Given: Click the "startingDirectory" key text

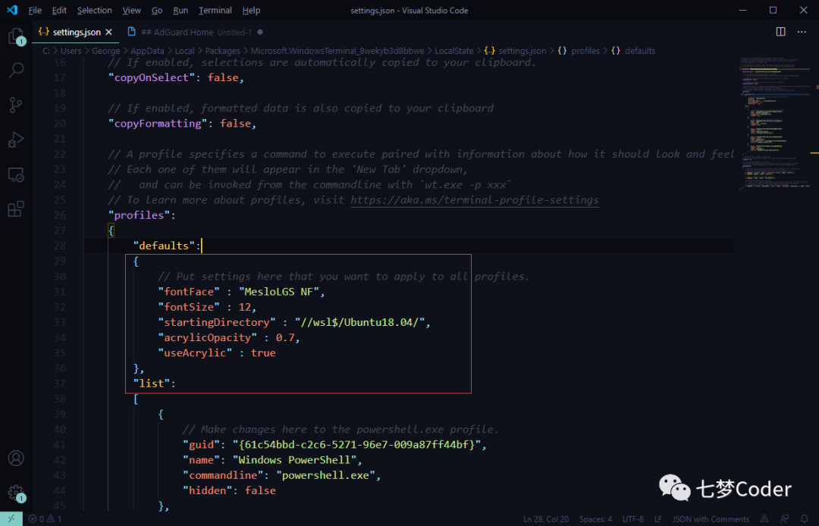Looking at the screenshot, I should (217, 322).
